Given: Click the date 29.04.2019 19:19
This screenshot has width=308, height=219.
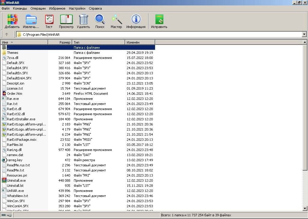Looking at the screenshot, I should tap(140, 53).
